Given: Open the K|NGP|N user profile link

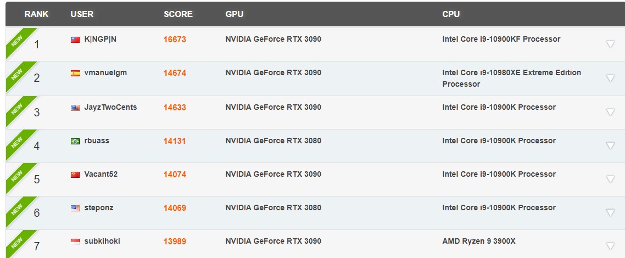Looking at the screenshot, I should click(101, 39).
